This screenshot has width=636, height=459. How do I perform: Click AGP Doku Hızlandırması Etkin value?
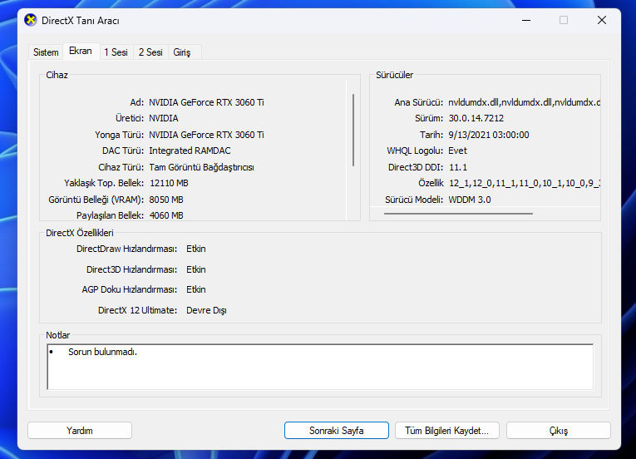(x=196, y=289)
